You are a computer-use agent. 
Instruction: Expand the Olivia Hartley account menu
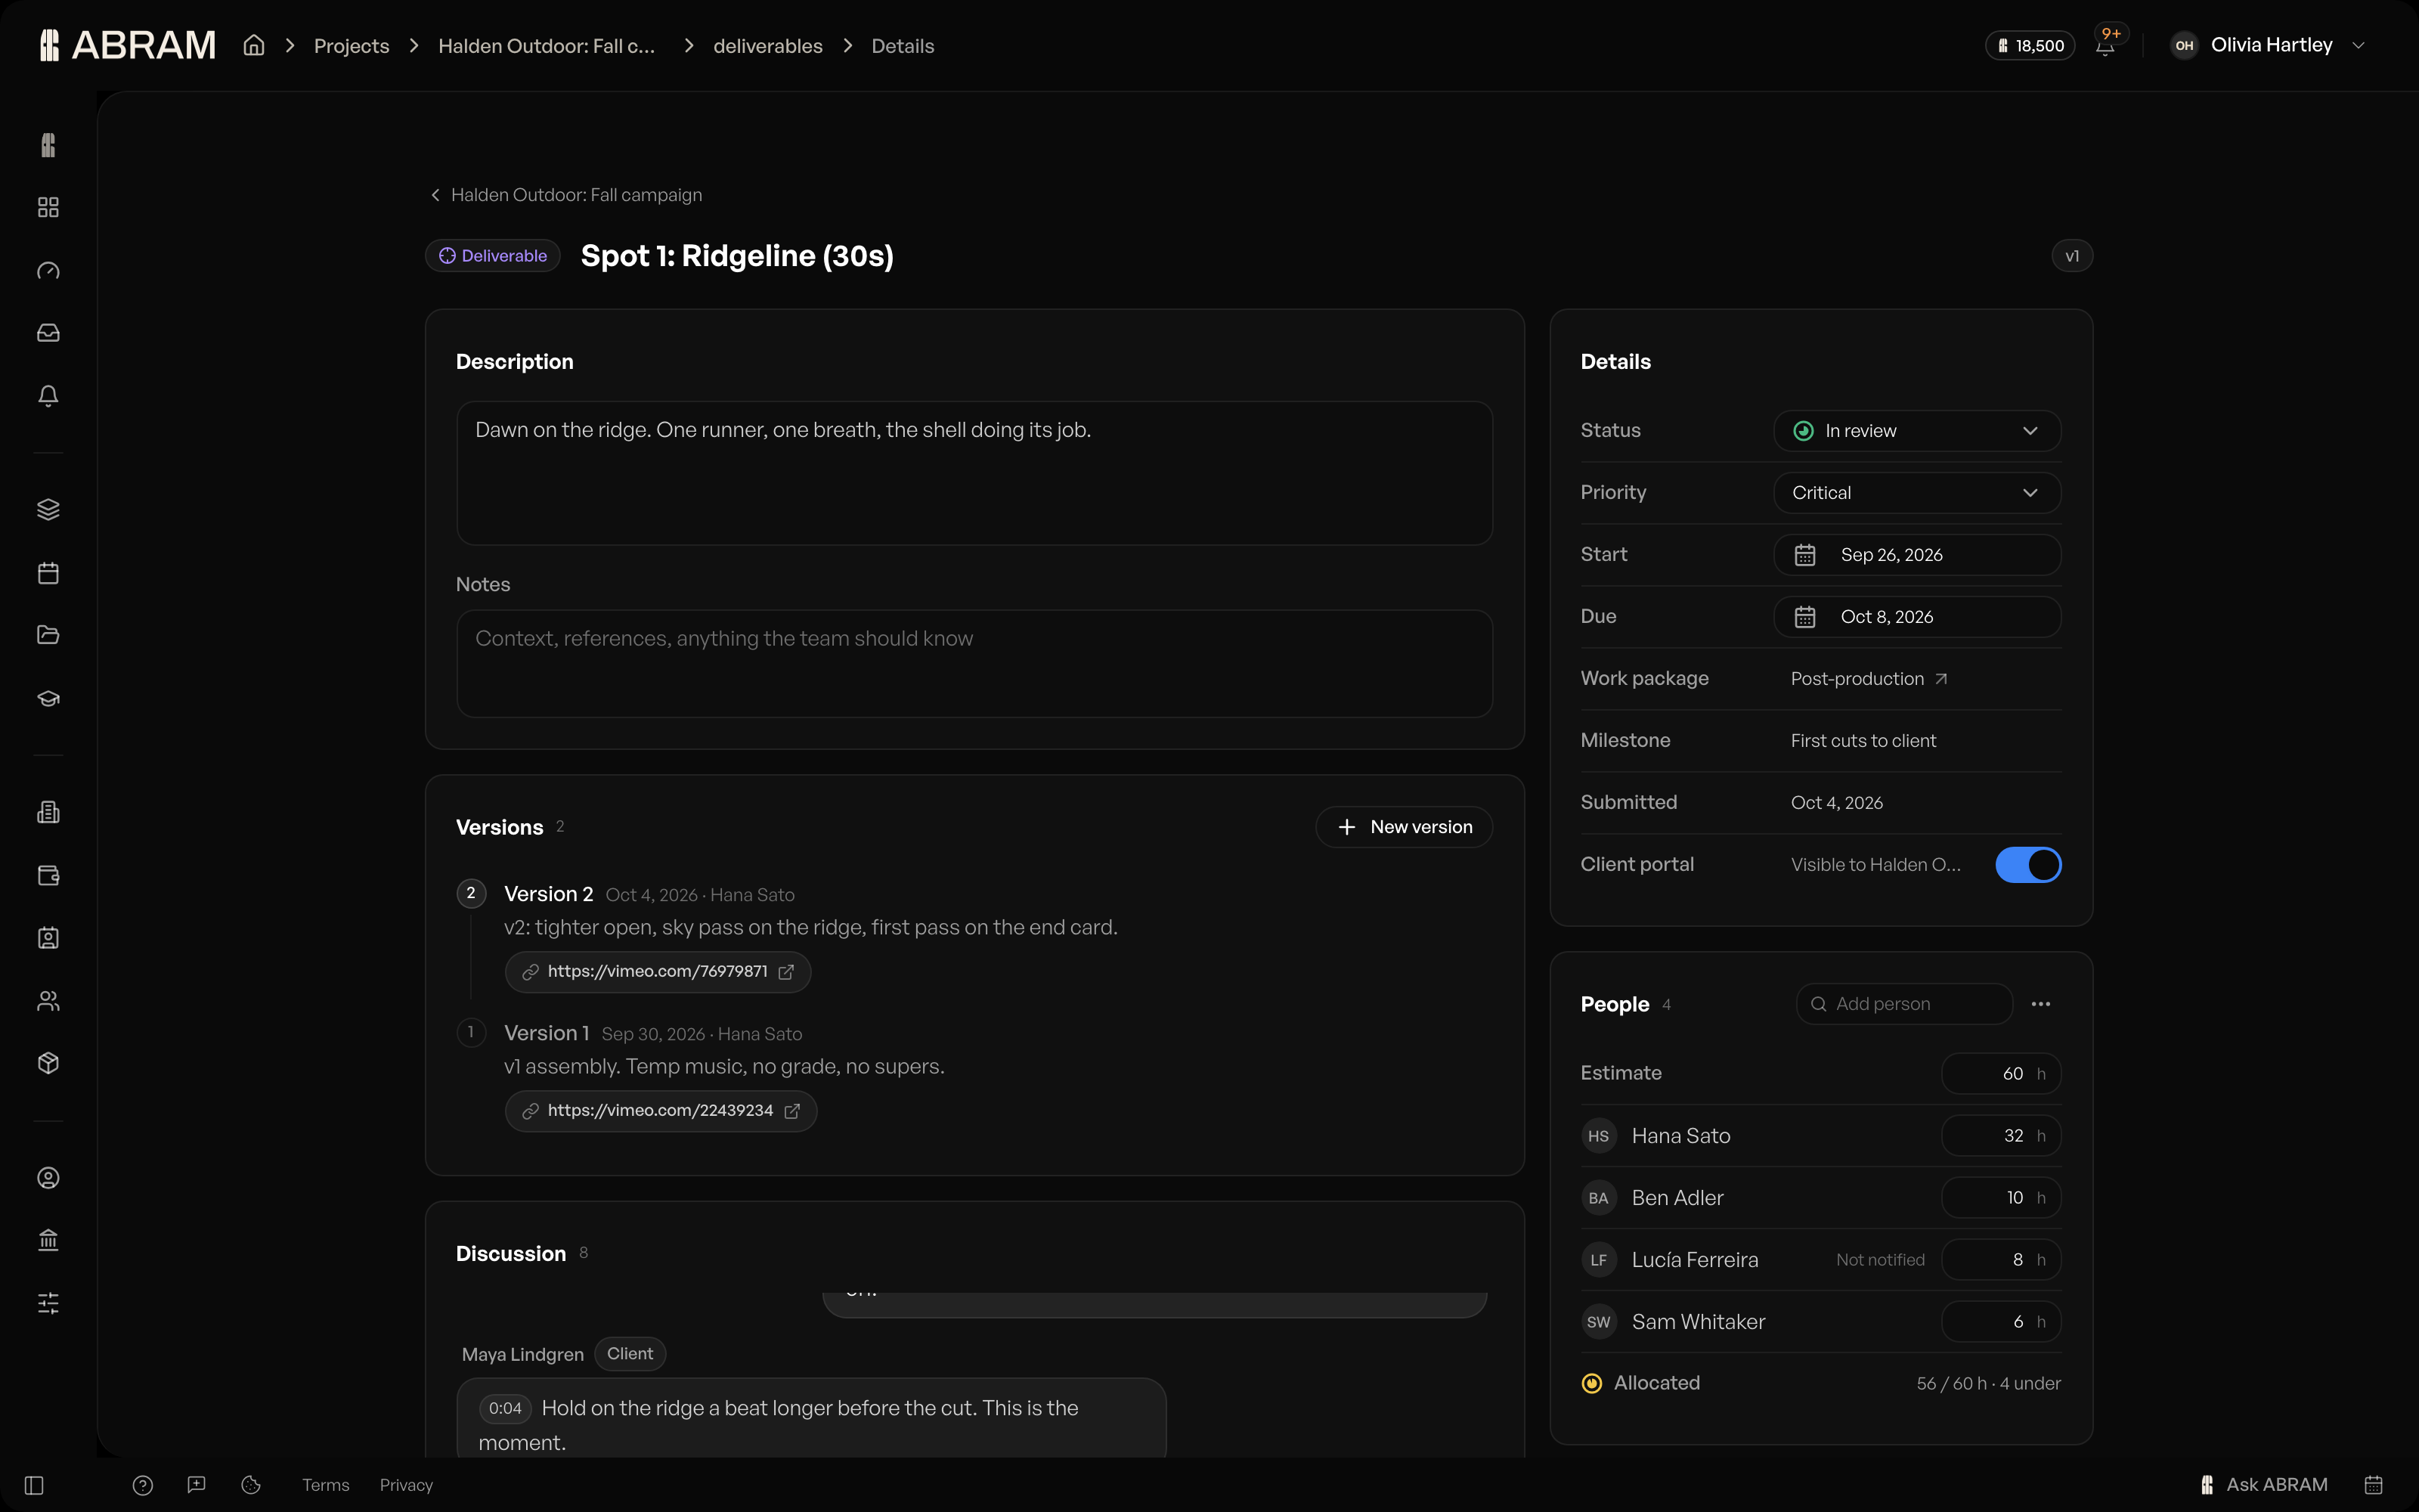point(2267,45)
